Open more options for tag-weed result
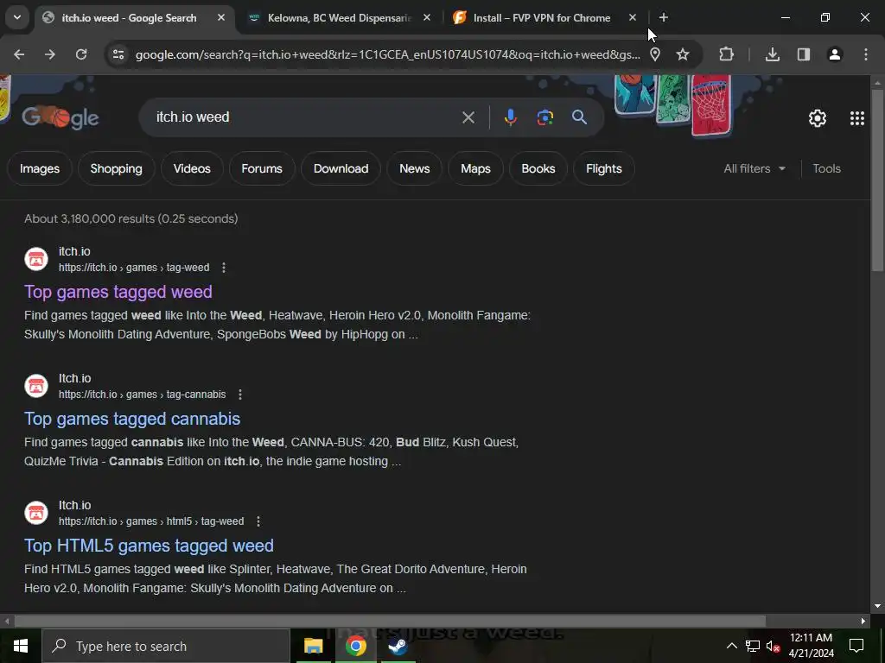885x663 pixels. coord(224,268)
